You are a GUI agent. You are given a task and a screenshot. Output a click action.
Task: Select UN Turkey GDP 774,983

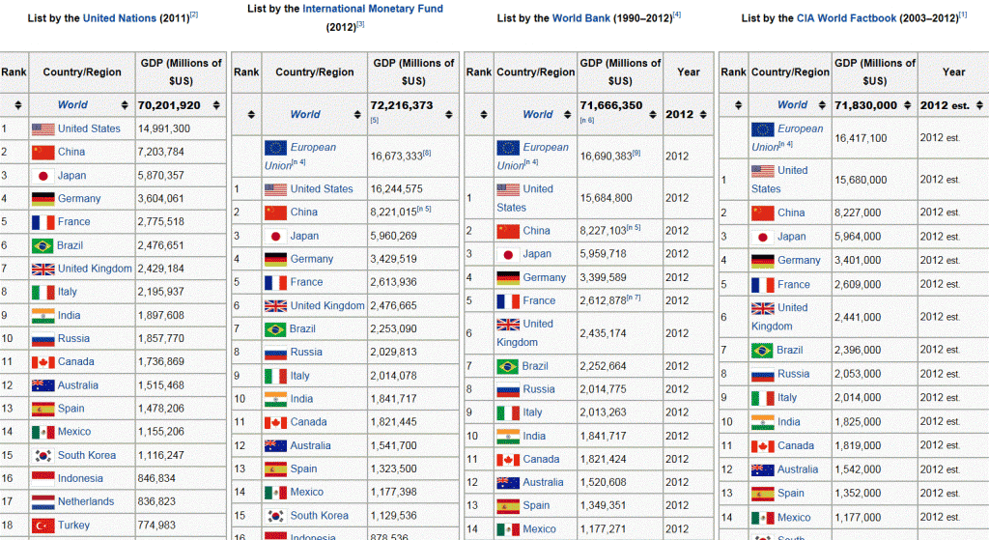156,526
